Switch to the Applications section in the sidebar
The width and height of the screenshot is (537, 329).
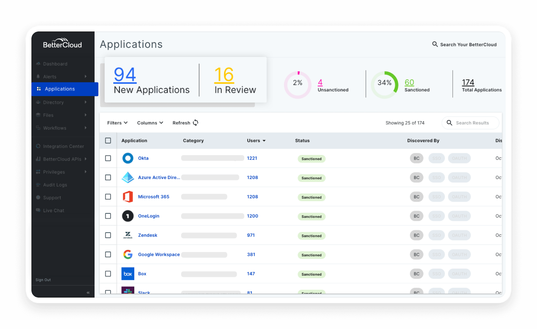[x=59, y=89]
